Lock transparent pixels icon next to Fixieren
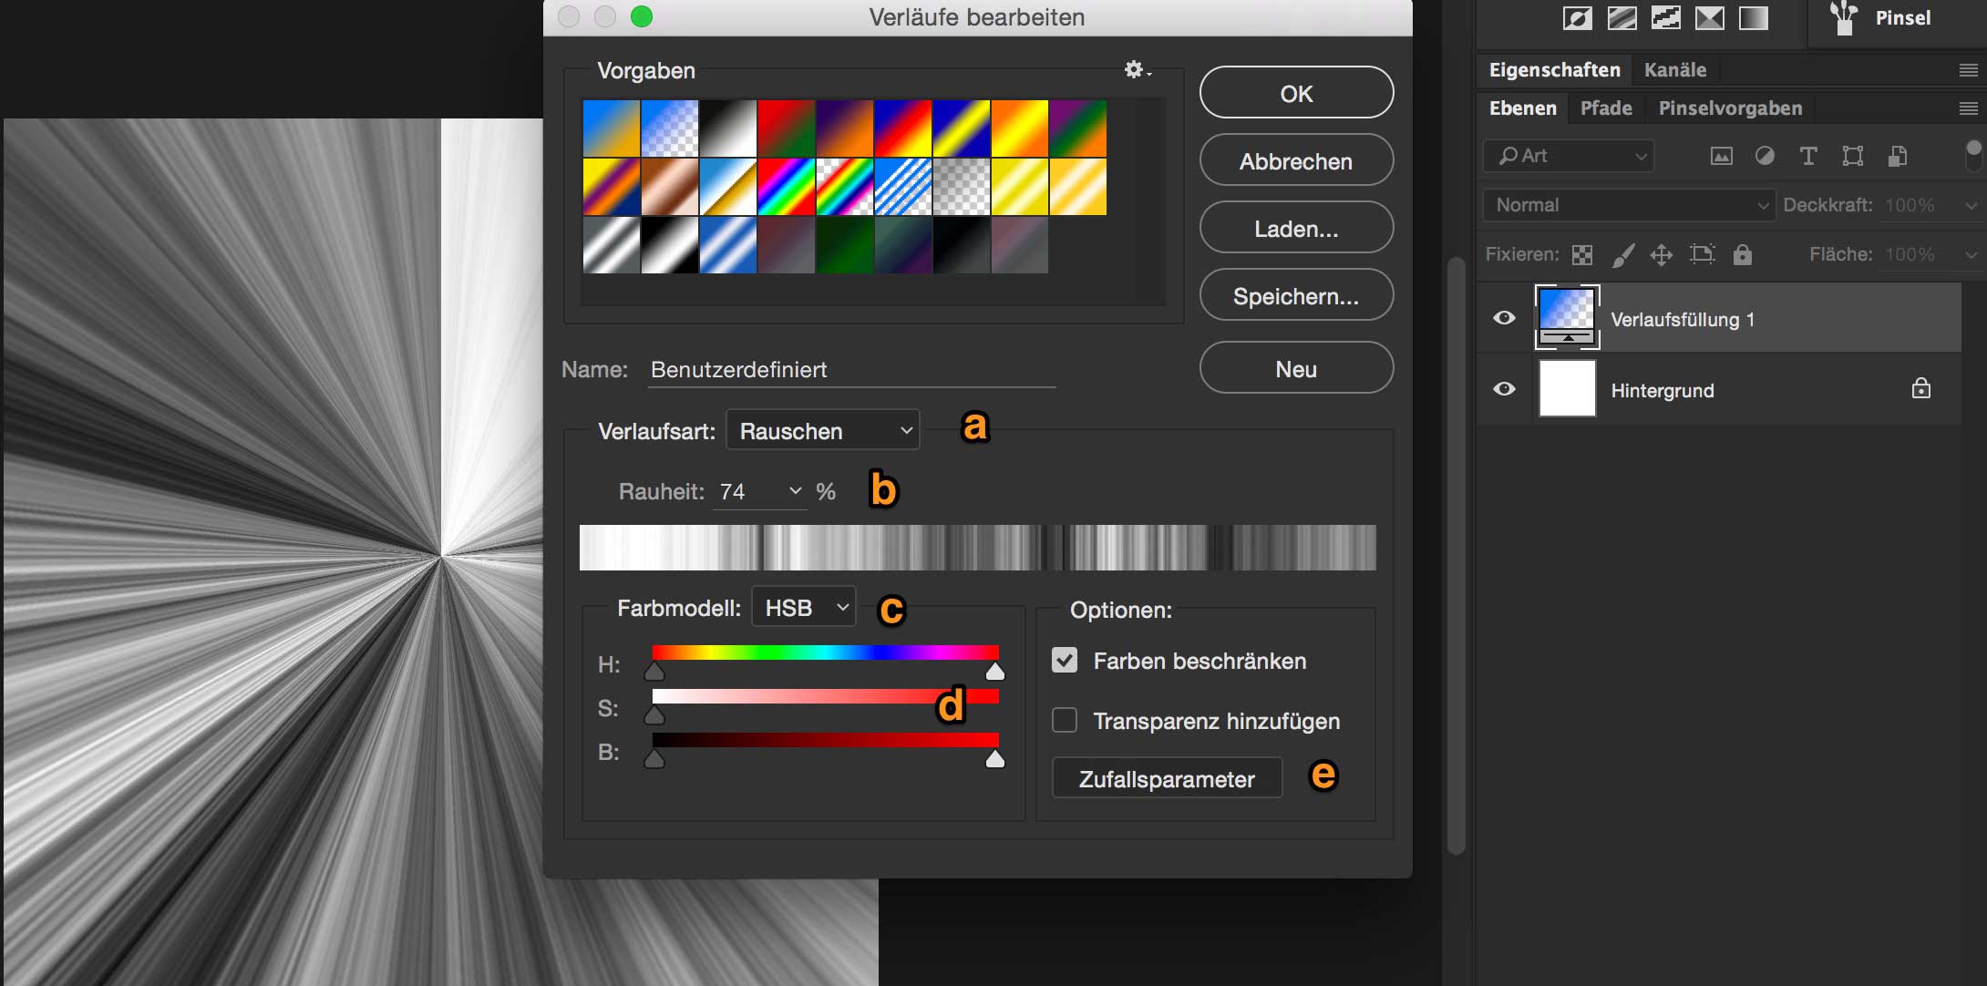The height and width of the screenshot is (986, 1987). pyautogui.click(x=1582, y=255)
